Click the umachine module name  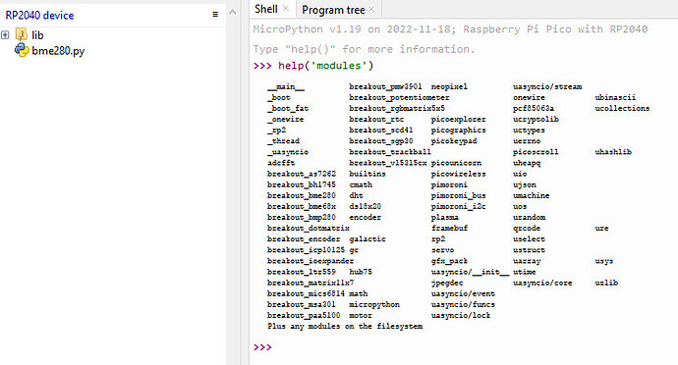531,195
